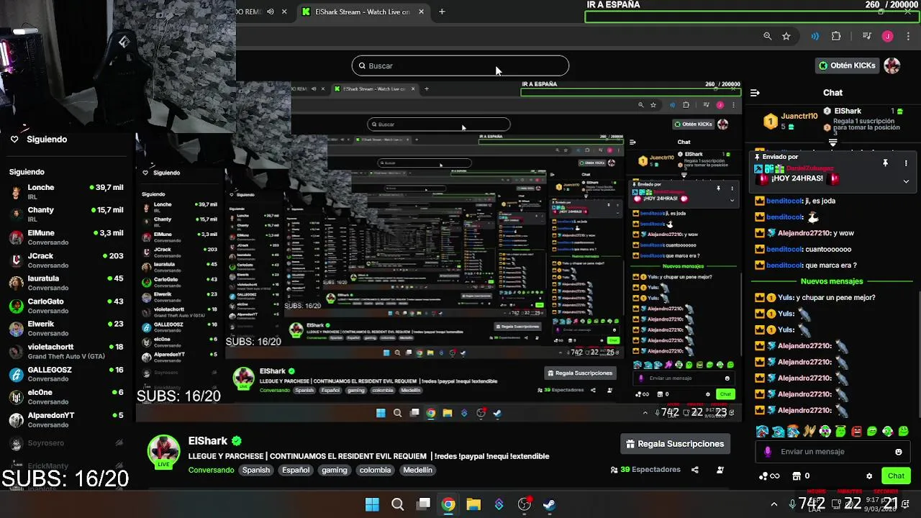Screen dimensions: 921x518
Task: Send message with green Chat button
Action: [x=896, y=476]
